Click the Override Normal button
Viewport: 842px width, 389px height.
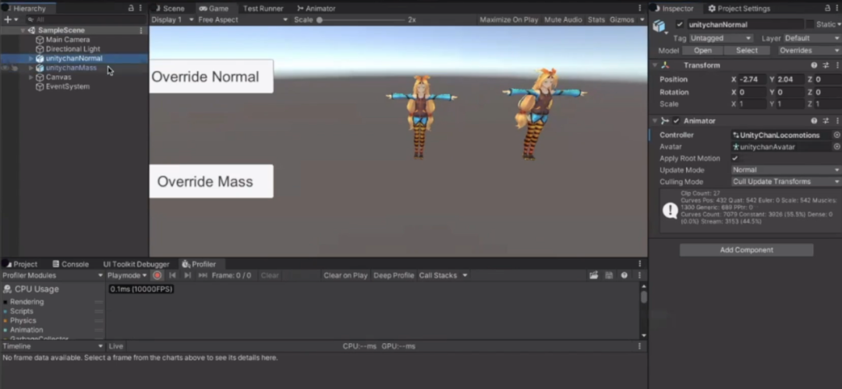(211, 76)
